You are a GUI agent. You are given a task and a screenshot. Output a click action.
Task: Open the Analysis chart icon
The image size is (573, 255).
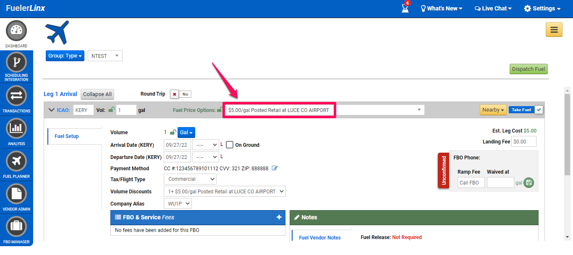click(x=16, y=128)
